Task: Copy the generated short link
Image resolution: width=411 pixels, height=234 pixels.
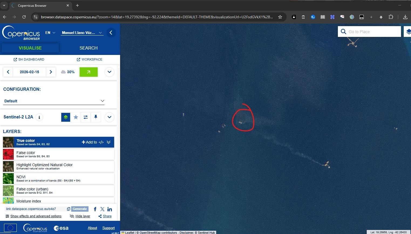Action: [x=69, y=209]
